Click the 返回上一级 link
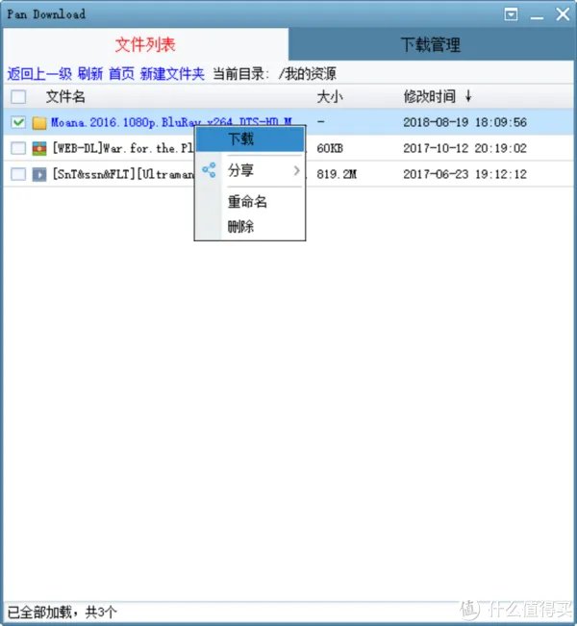Image resolution: width=577 pixels, height=626 pixels. click(39, 74)
